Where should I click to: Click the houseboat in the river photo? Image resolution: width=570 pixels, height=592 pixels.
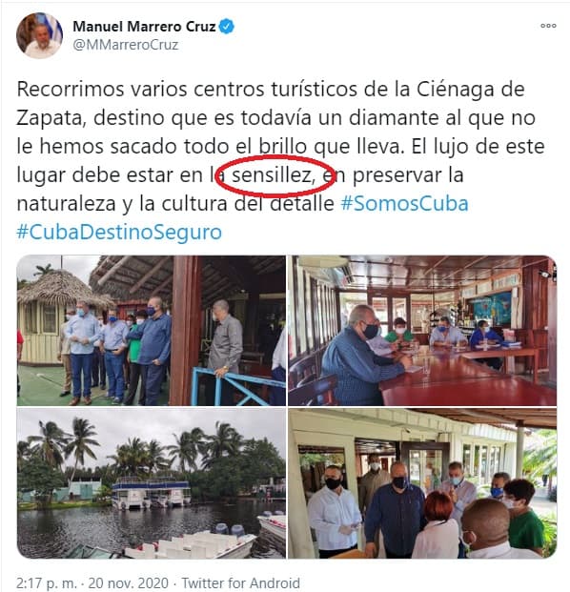[151, 491]
